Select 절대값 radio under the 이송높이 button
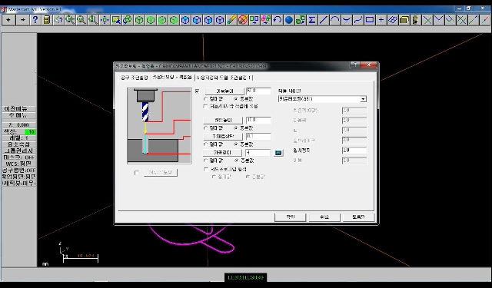Screen dimensions: 492x288 tap(205, 128)
